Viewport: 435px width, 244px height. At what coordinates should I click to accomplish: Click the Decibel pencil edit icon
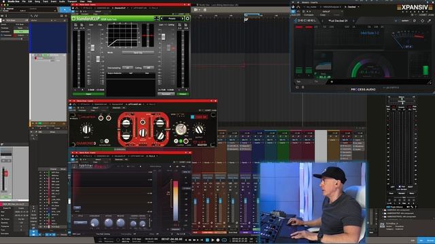point(429,21)
